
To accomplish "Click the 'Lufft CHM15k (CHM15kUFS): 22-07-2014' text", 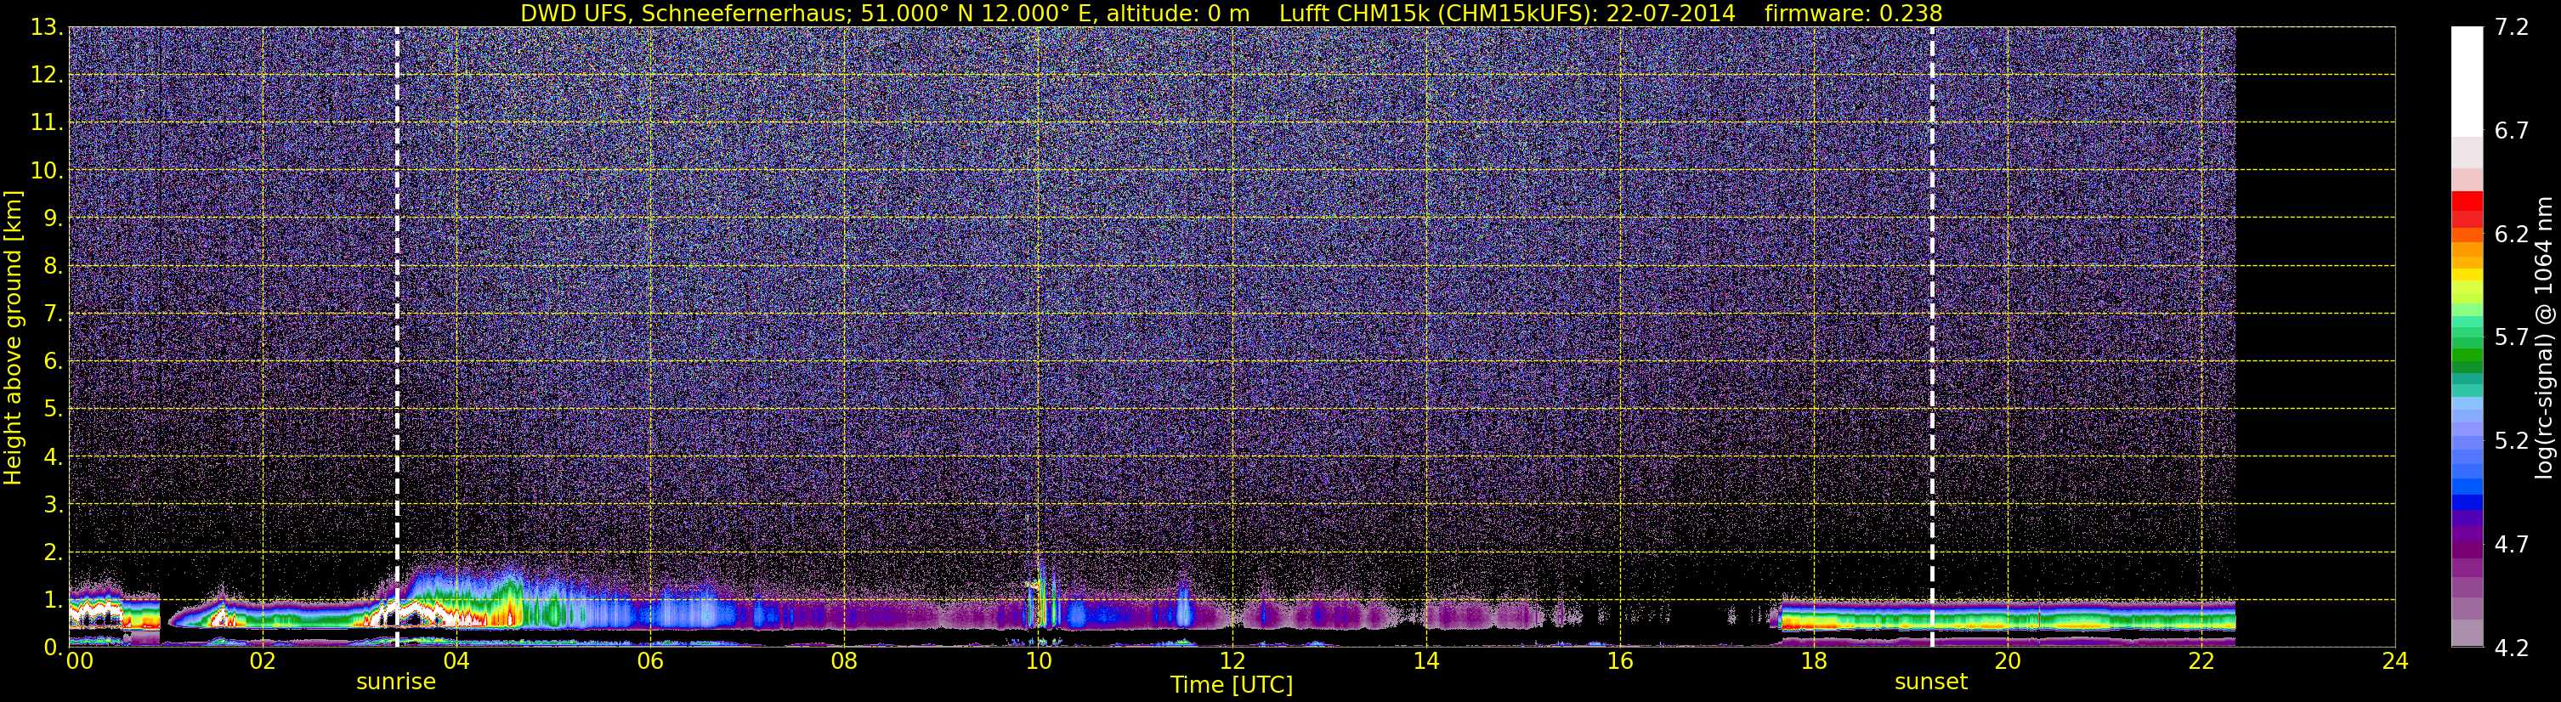I will [x=1507, y=13].
